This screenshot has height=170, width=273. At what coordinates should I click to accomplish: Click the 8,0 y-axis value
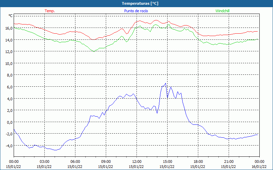[x=10, y=75]
